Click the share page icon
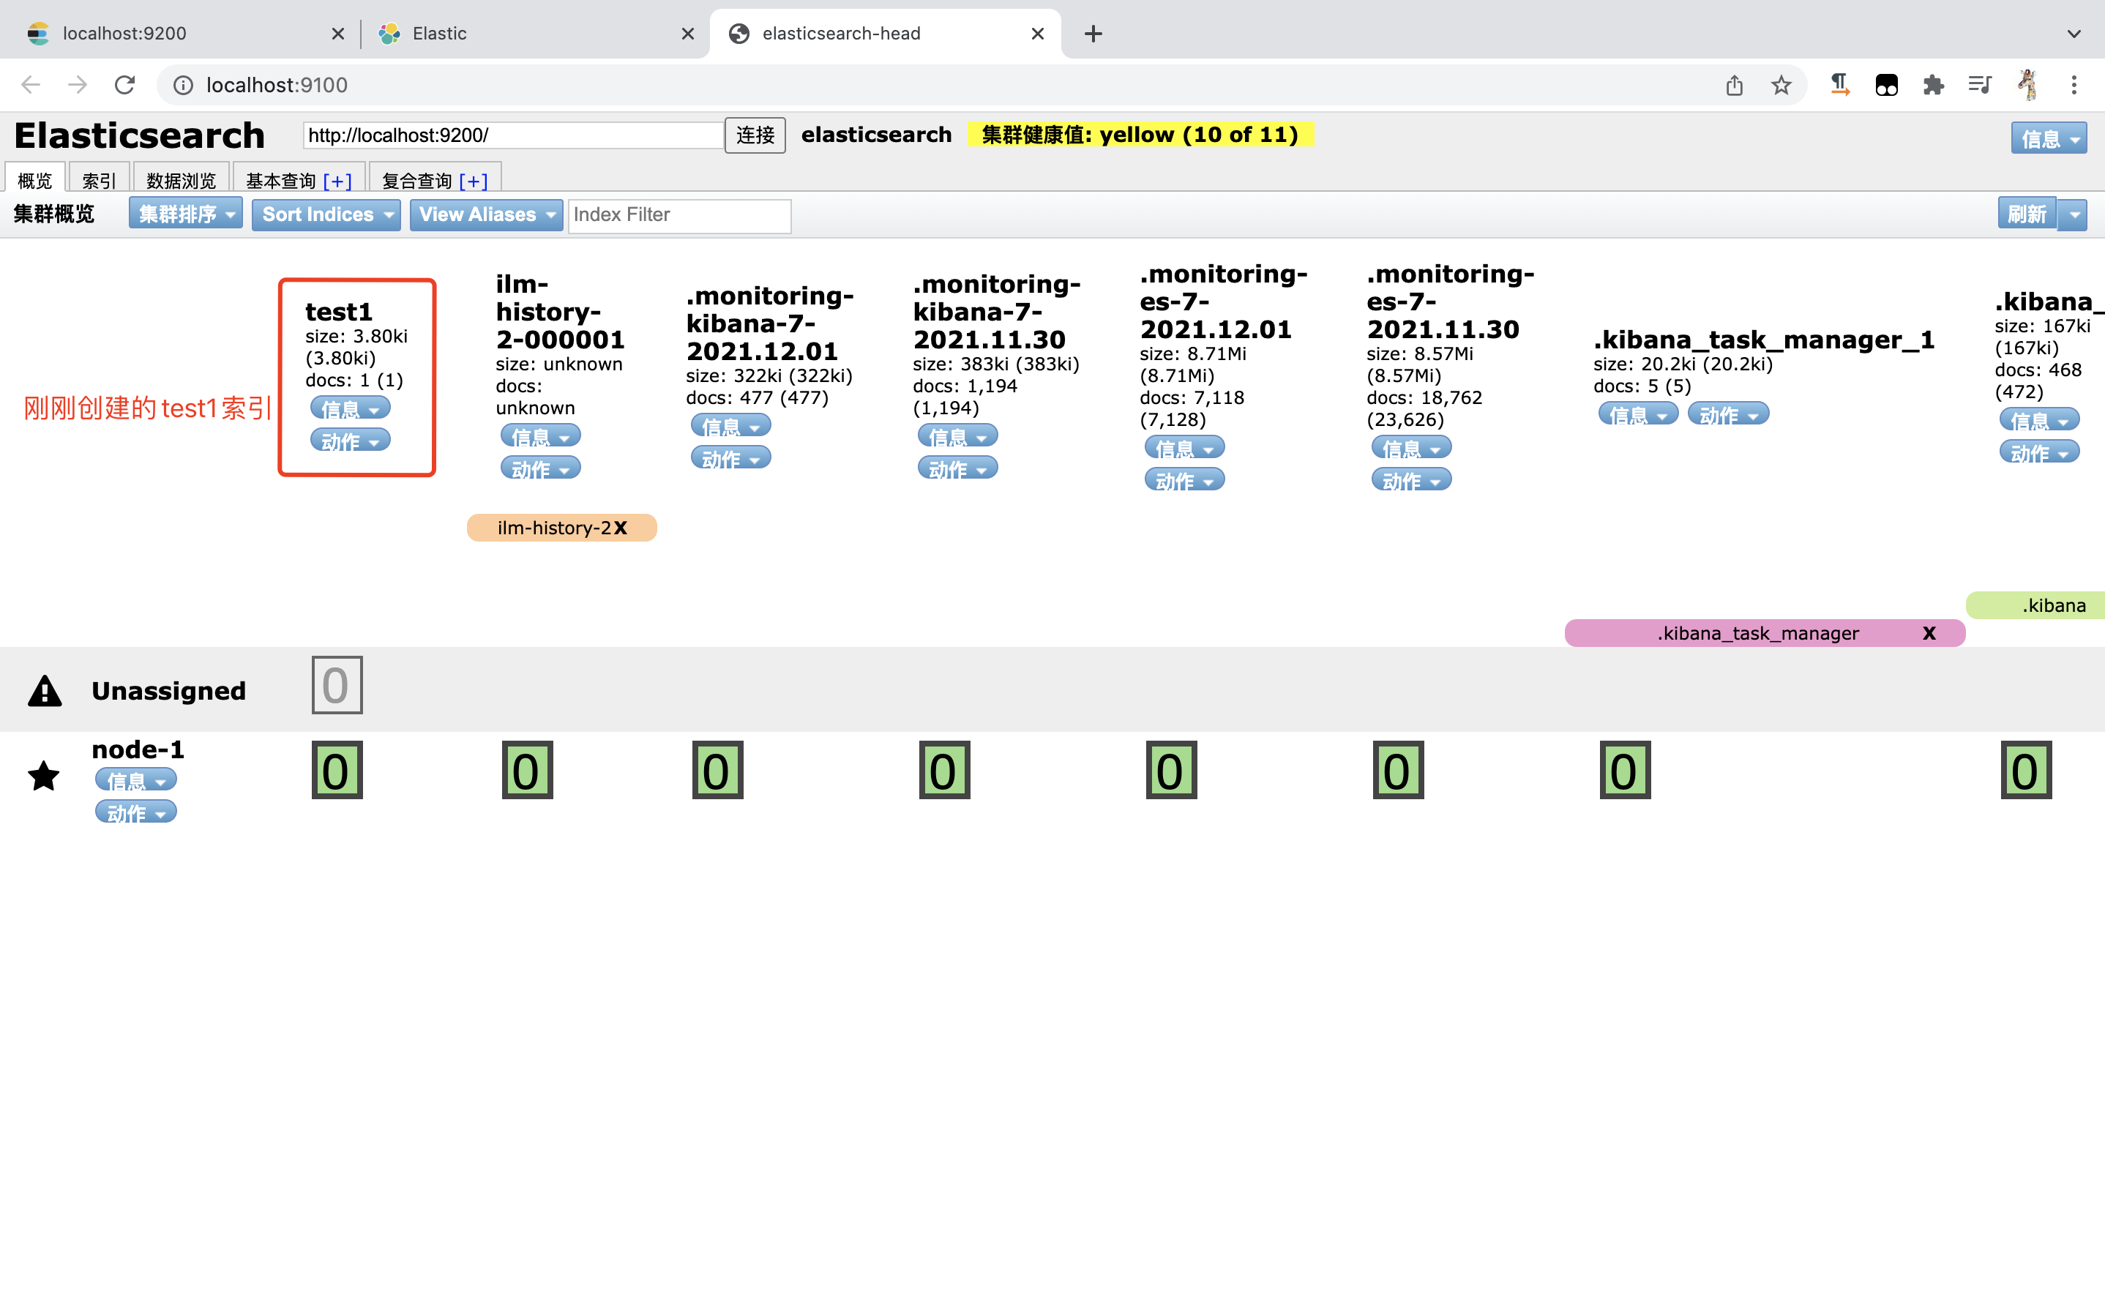 [x=1734, y=84]
